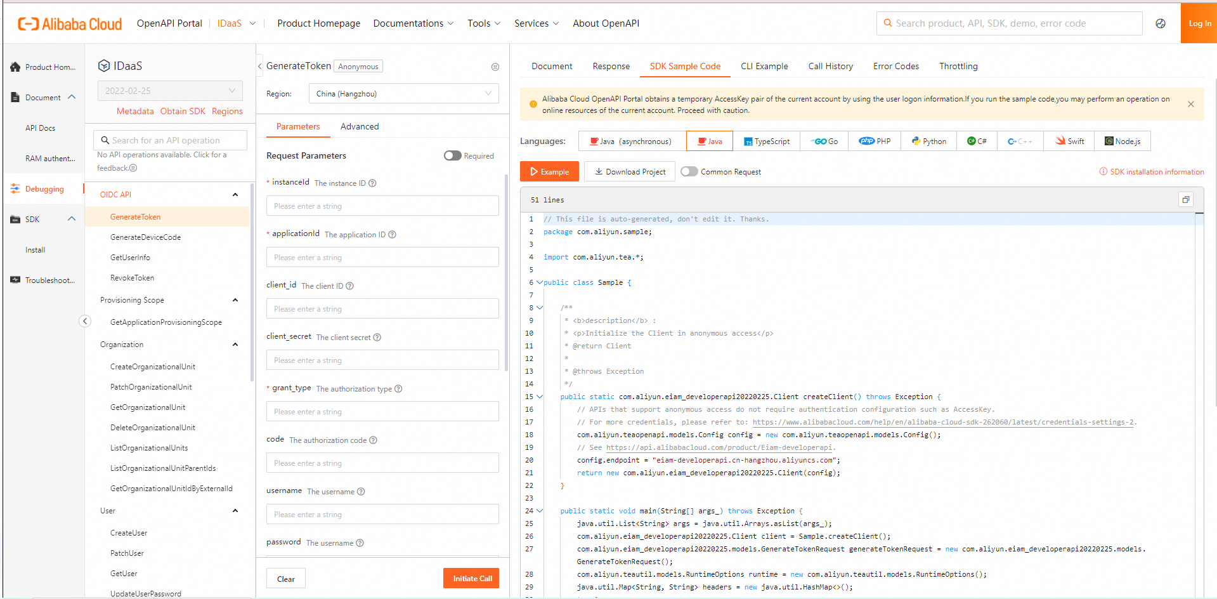
Task: Open SDK installation information link
Action: [1152, 172]
